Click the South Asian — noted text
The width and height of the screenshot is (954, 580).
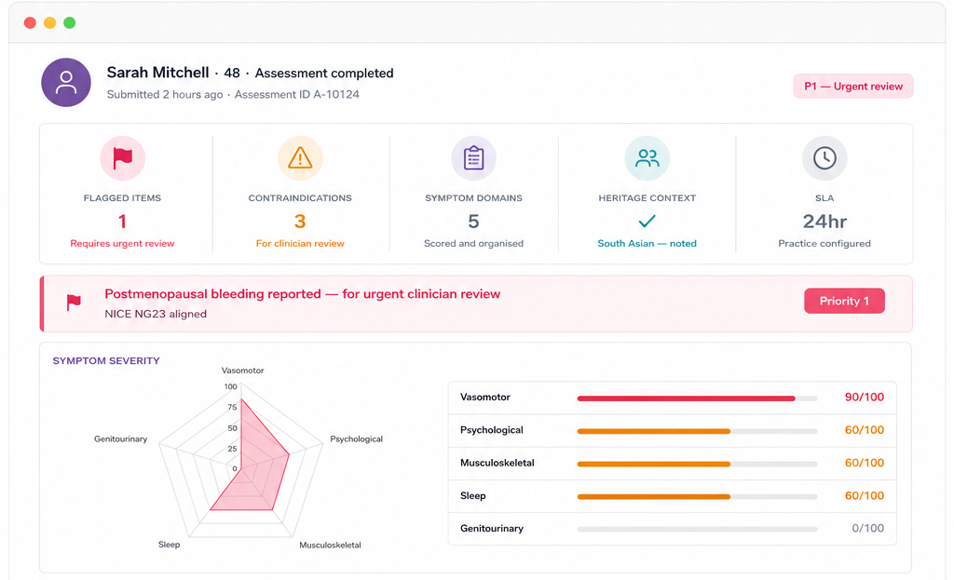tap(647, 243)
